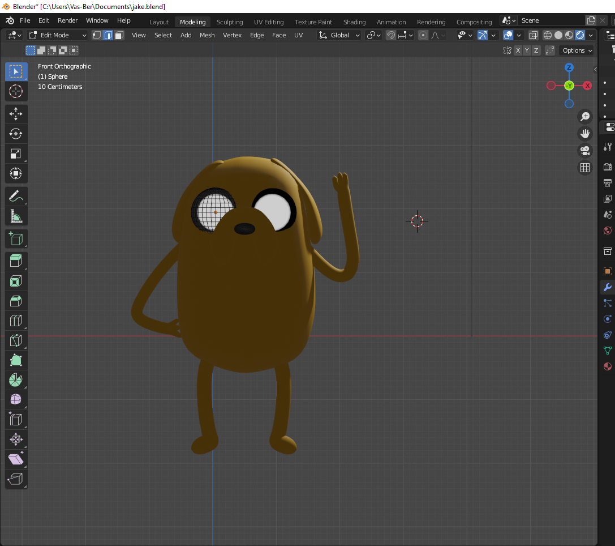Open the World properties tab
Image resolution: width=615 pixels, height=546 pixels.
point(608,231)
